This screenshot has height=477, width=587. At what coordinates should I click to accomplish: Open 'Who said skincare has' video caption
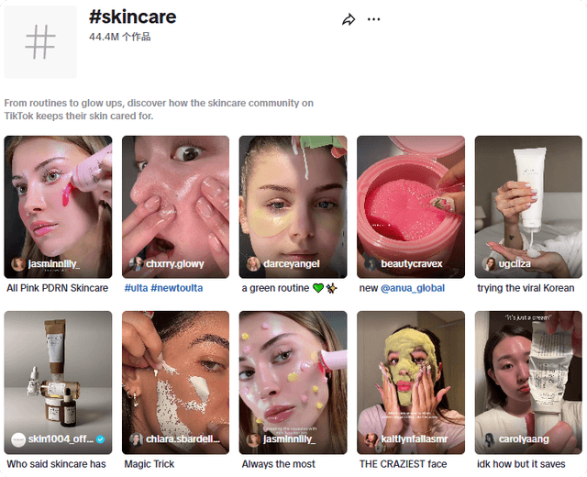(56, 464)
